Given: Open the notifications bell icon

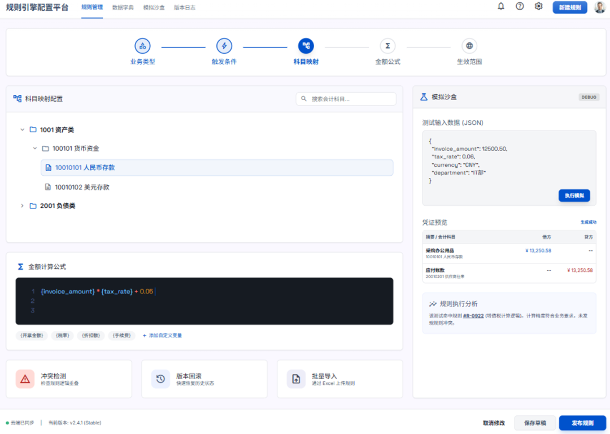Looking at the screenshot, I should click(x=500, y=6).
